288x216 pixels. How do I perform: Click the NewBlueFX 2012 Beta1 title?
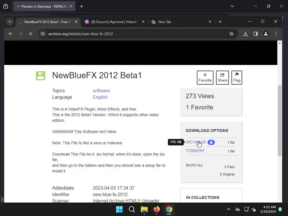(97, 75)
